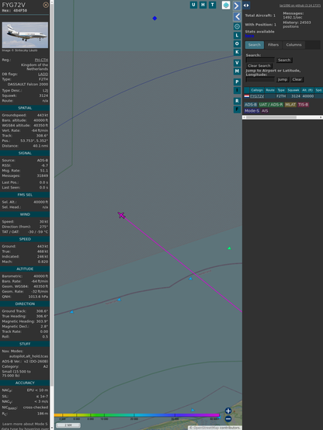Open the map layer selector icon
This screenshot has width=323, height=430.
[x=226, y=5]
